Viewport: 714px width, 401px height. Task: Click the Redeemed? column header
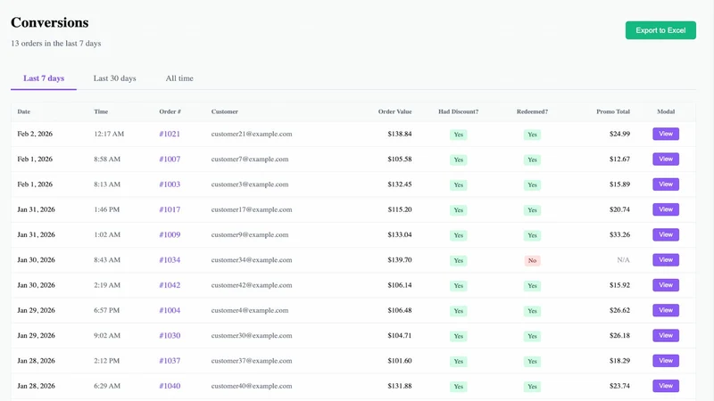tap(532, 111)
